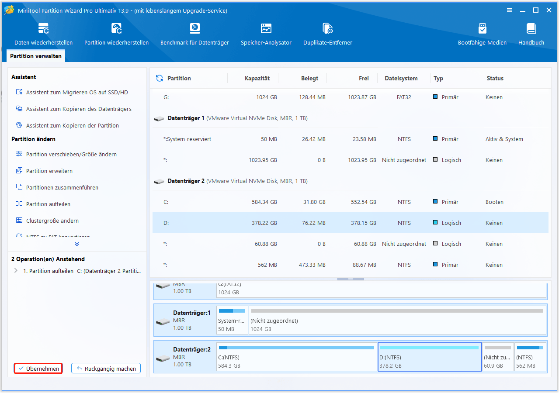559x393 pixels.
Task: Click the 2 Operation(en) Anstehend label
Action: point(48,259)
